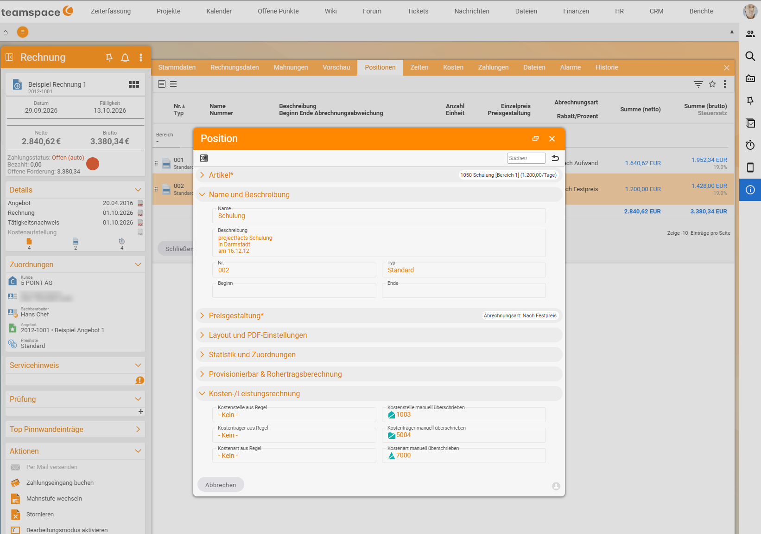Open the stopwatch timer icon in right sidebar
Viewport: 761px width, 534px height.
click(x=750, y=145)
